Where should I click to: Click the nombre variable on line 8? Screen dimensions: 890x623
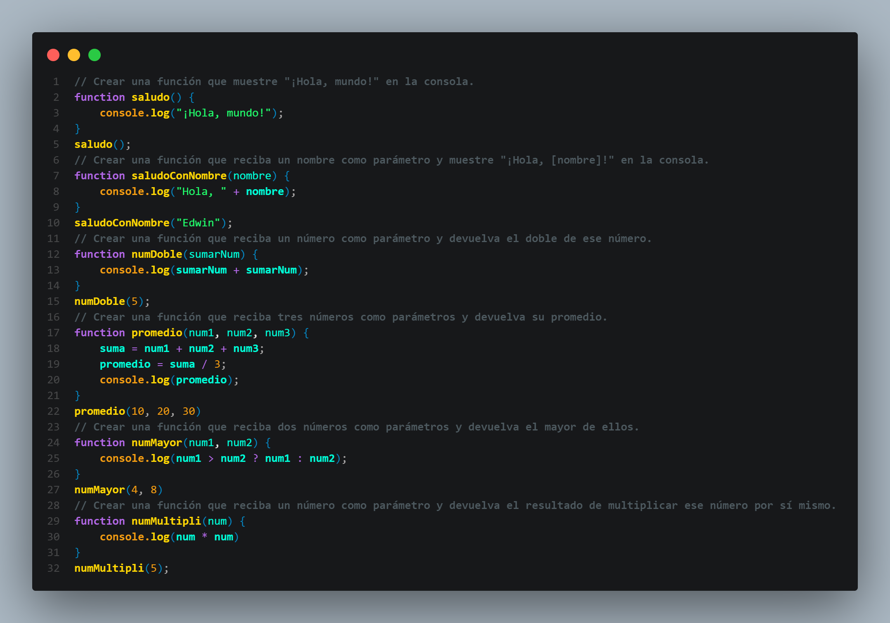point(265,192)
